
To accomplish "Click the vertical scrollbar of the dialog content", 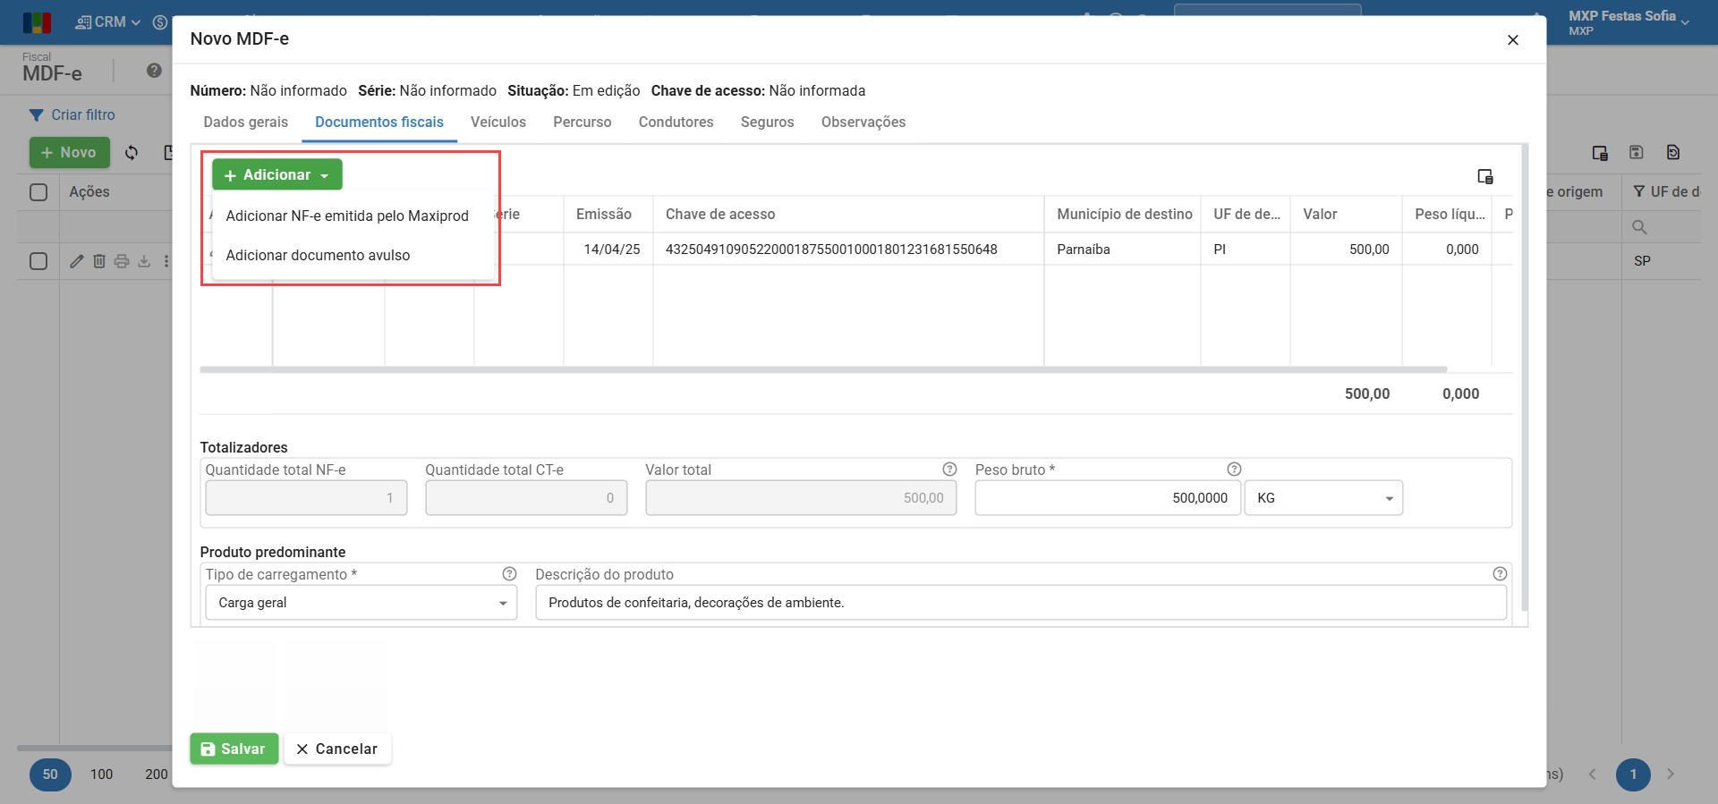I will [1525, 377].
